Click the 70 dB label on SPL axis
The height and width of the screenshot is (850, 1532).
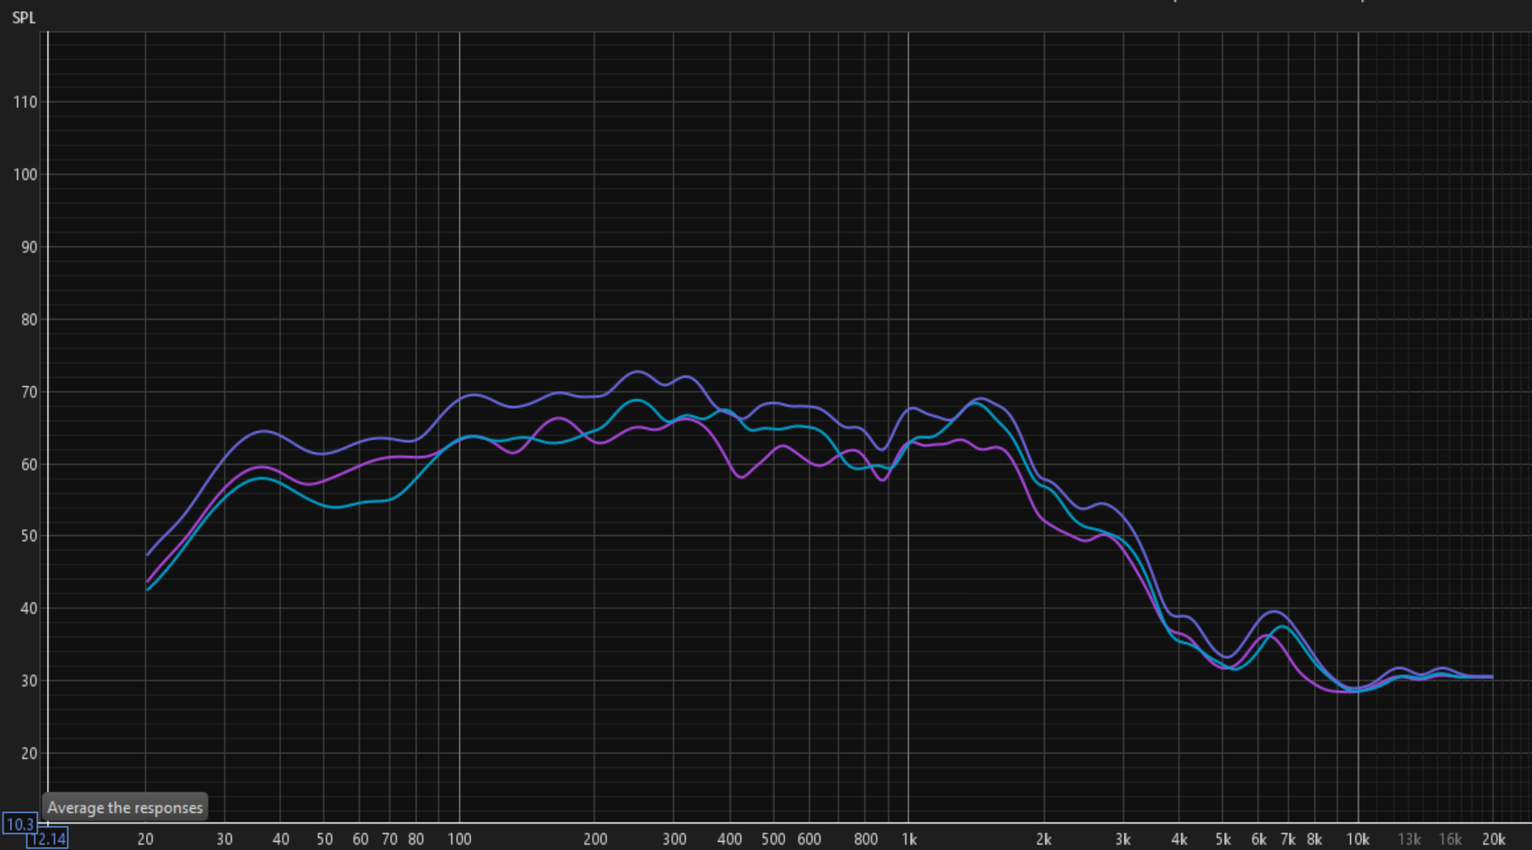click(x=28, y=392)
